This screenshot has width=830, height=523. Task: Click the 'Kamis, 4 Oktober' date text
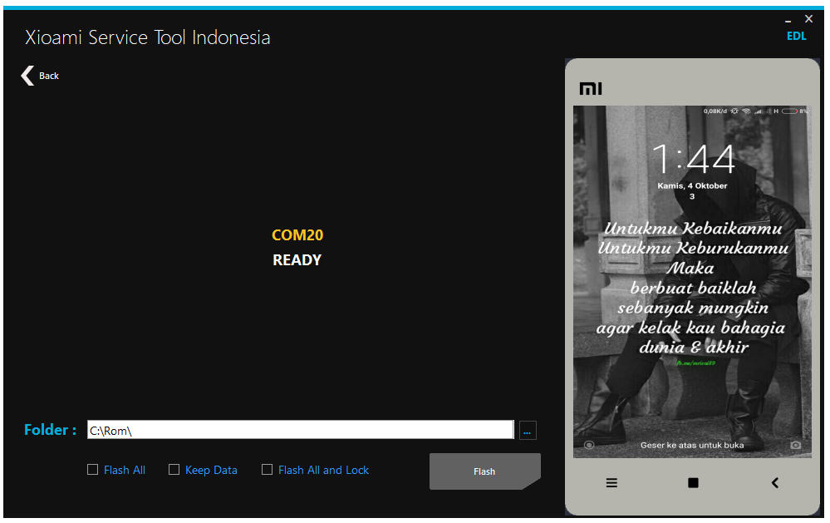coord(692,186)
